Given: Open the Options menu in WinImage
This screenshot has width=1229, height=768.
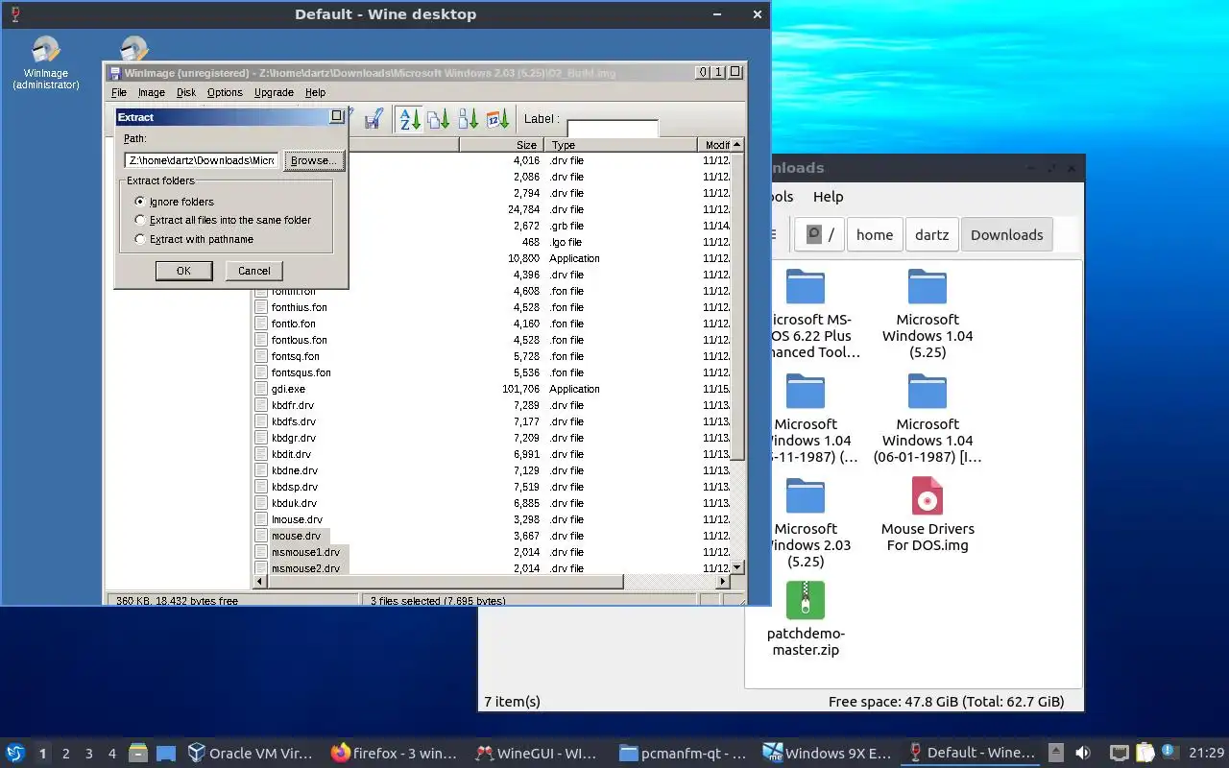Looking at the screenshot, I should point(225,92).
